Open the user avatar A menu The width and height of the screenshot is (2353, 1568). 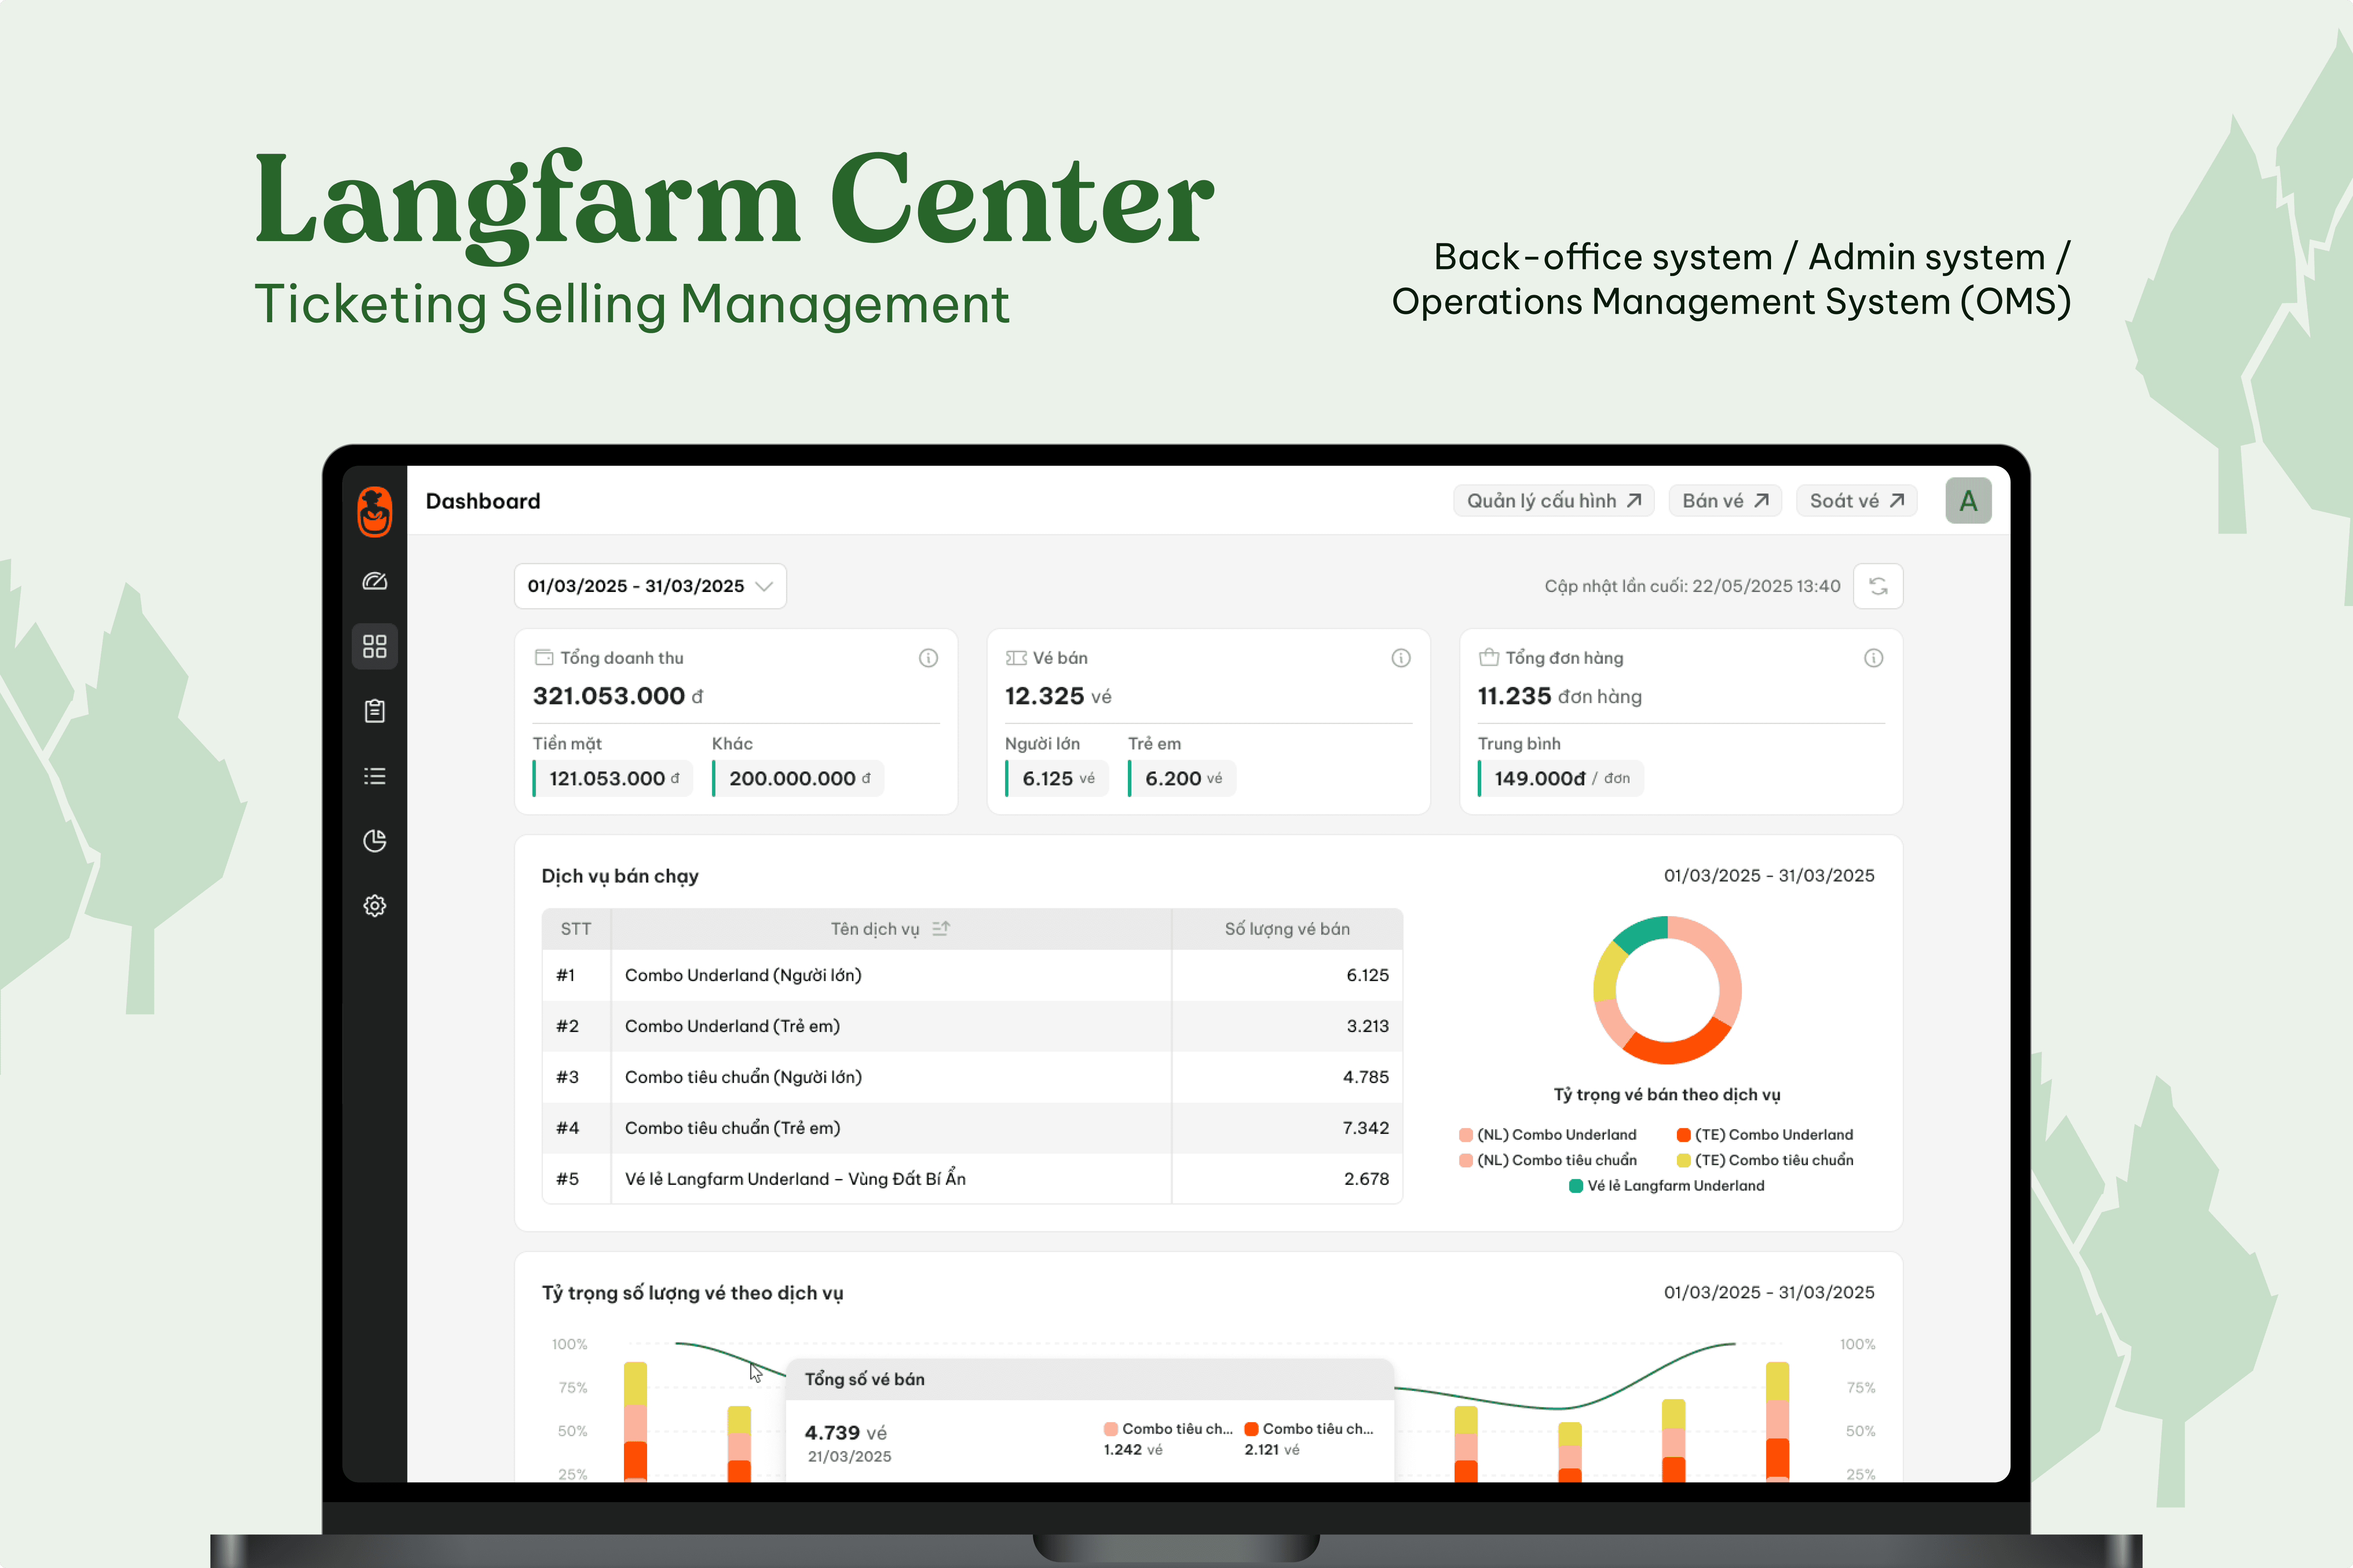click(1968, 501)
